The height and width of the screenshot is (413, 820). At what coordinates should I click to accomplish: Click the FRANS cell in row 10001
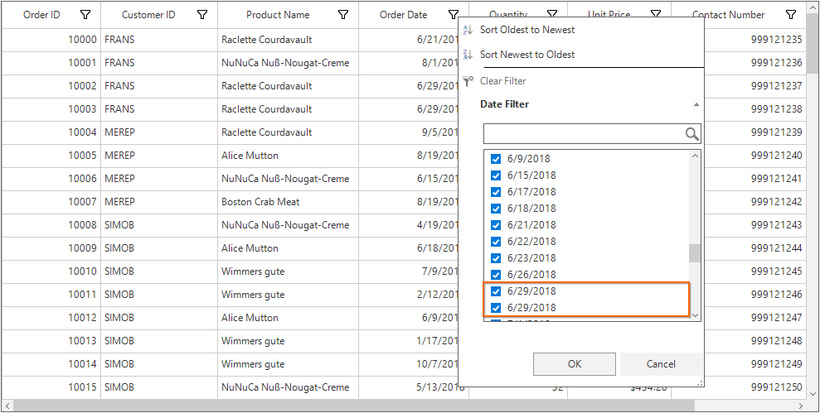coord(159,63)
